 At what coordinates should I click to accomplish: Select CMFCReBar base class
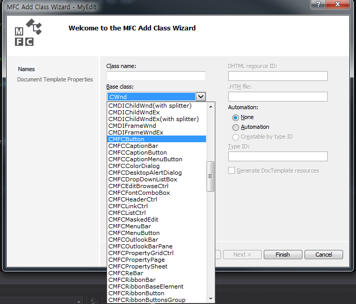[x=157, y=273]
